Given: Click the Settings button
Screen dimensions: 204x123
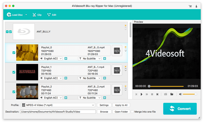Looking at the screenshot, I should pyautogui.click(x=104, y=105).
